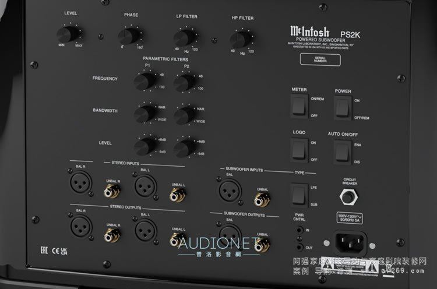Click the STEREO INPUTS section label

[125, 163]
